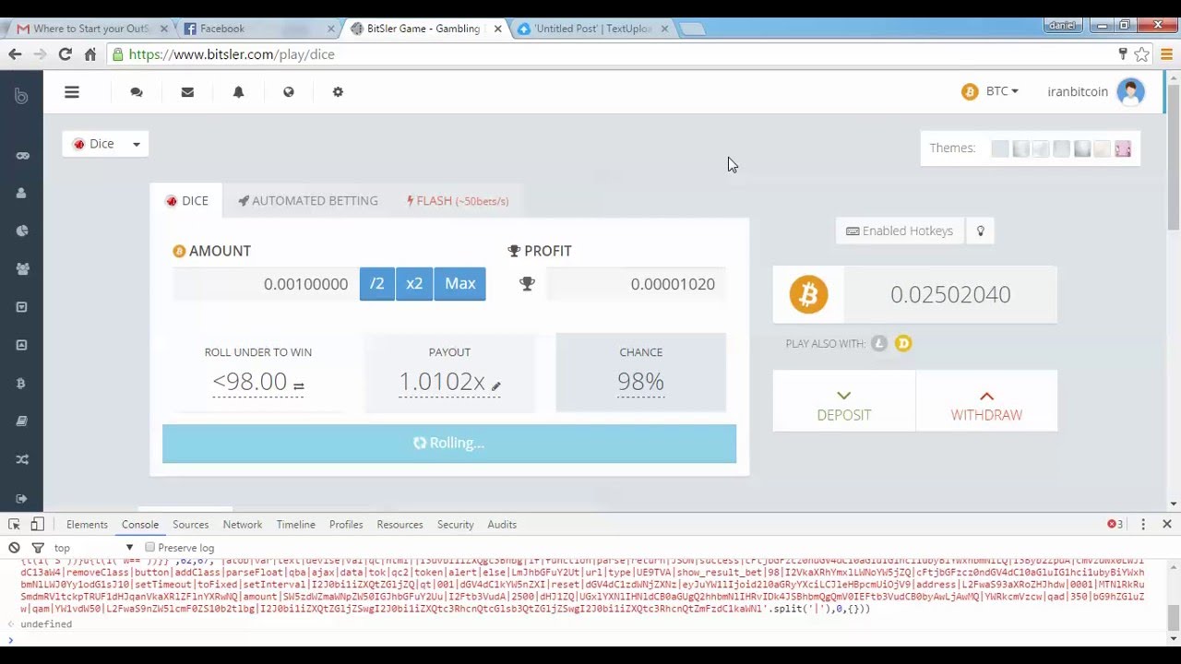Click the pencil edit icon next to payout
Screen dimensions: 1181x664
[x=495, y=385]
